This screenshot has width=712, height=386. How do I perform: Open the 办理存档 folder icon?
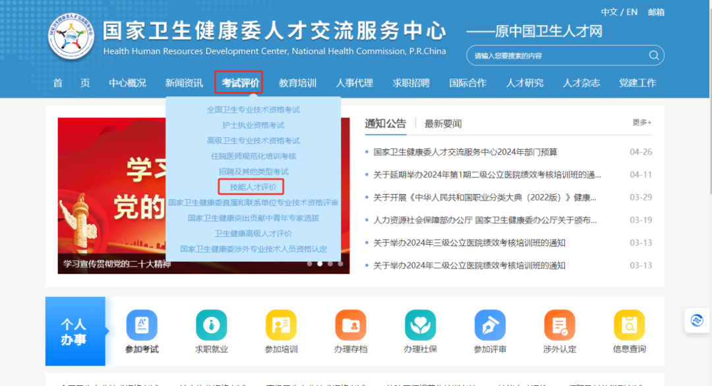pos(351,325)
